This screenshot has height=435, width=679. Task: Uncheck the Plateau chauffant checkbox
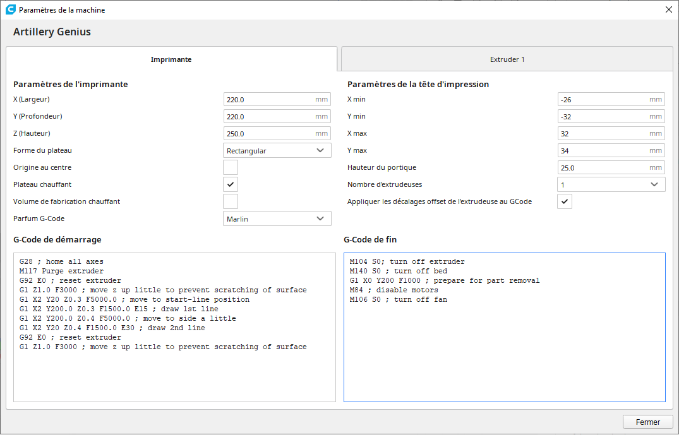231,184
